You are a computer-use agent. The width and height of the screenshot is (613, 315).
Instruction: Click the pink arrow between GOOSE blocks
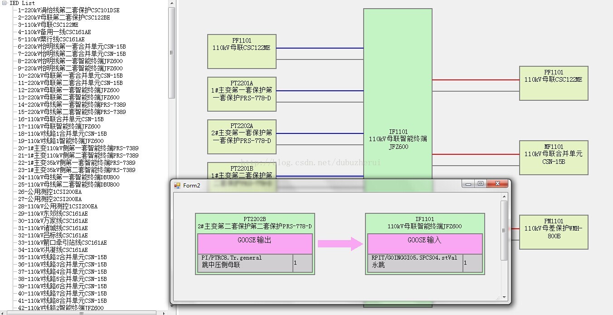(341, 244)
